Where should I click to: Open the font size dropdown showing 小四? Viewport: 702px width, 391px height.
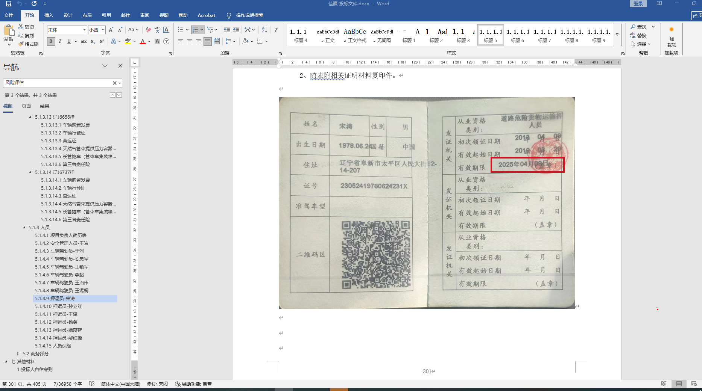click(103, 30)
